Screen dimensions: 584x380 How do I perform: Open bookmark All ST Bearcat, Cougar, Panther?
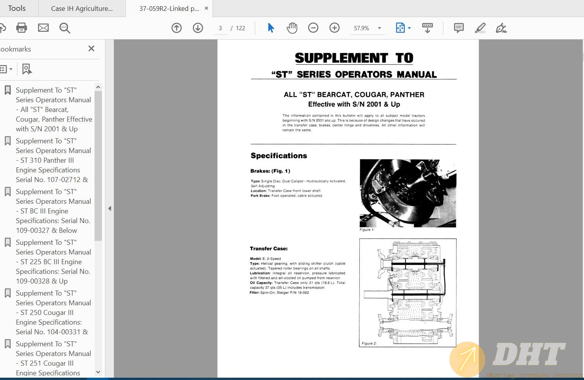pos(54,109)
